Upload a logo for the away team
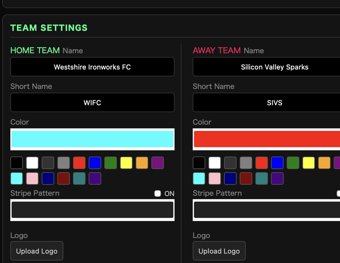The image size is (340, 263). pyautogui.click(x=219, y=251)
